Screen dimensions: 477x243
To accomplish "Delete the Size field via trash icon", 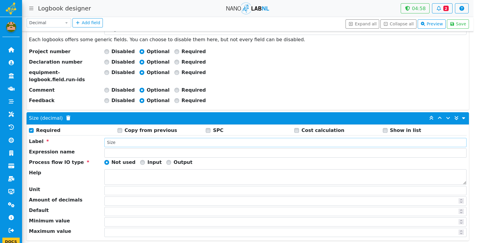I will click(x=68, y=118).
